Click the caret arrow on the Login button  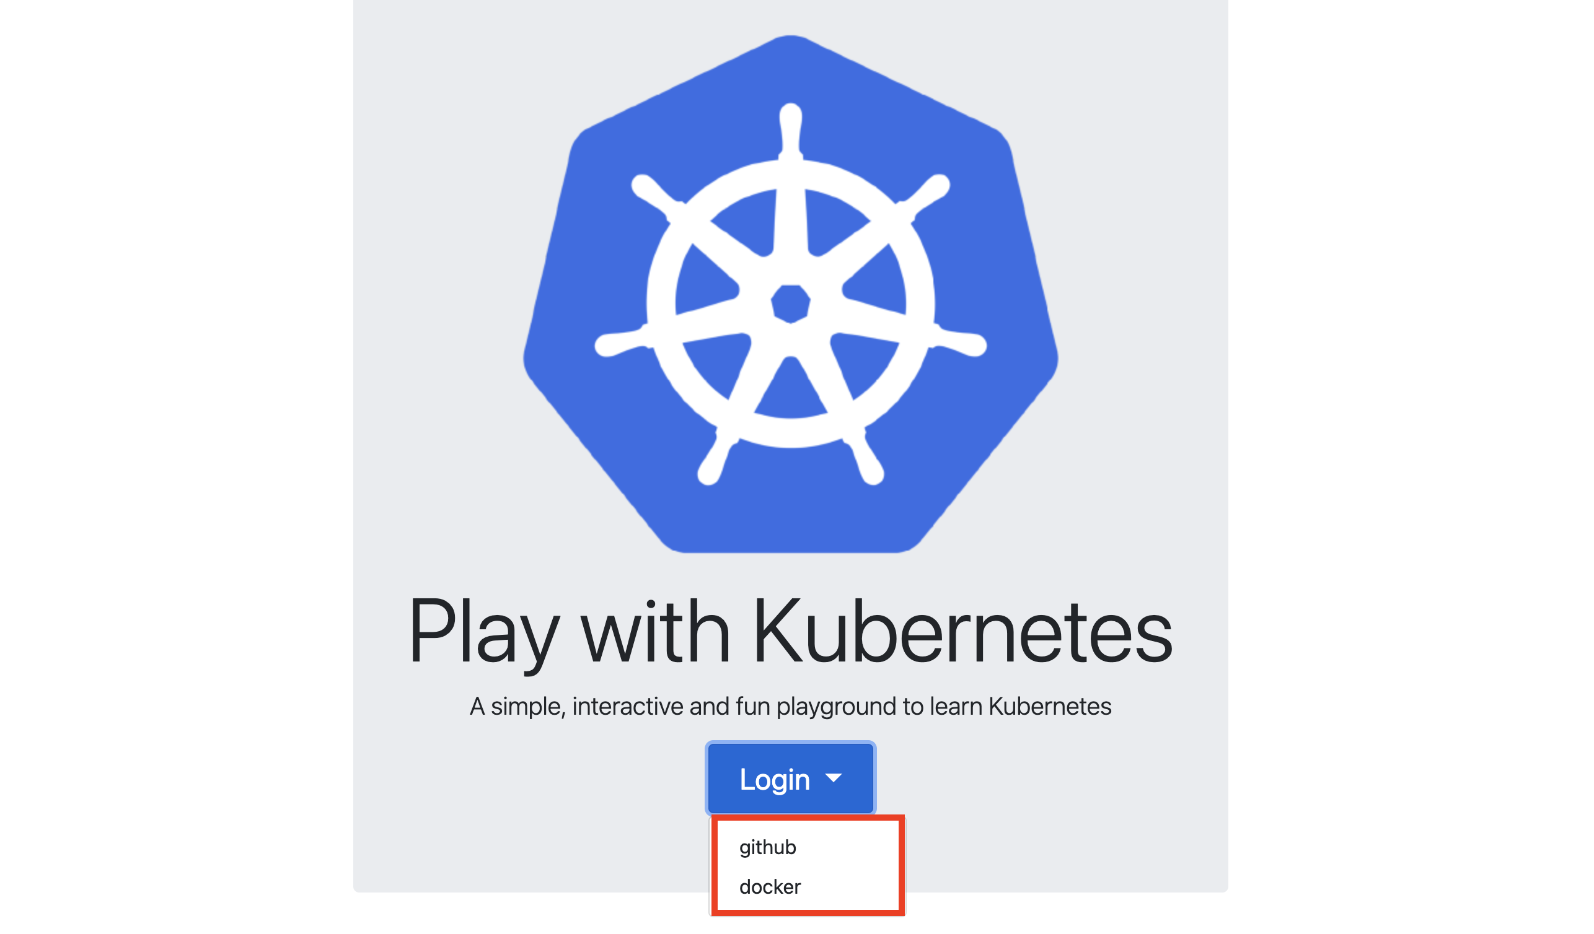834,777
